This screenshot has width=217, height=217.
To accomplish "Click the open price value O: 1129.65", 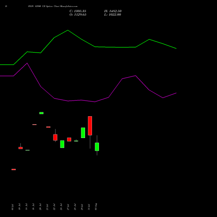I will point(78,15).
